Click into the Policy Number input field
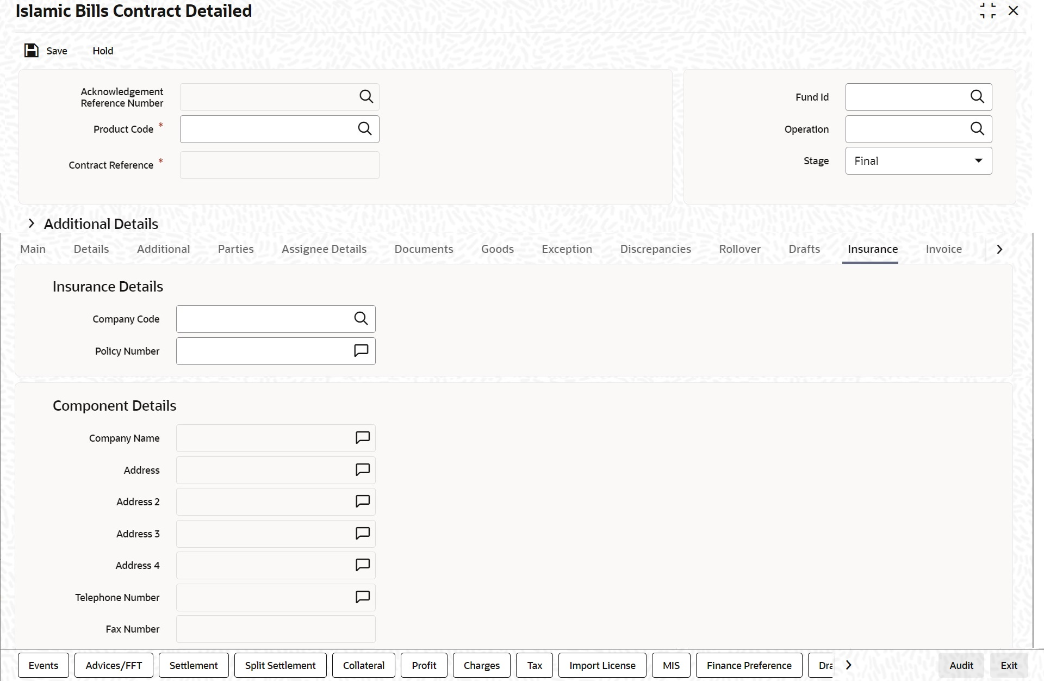 pyautogui.click(x=264, y=351)
